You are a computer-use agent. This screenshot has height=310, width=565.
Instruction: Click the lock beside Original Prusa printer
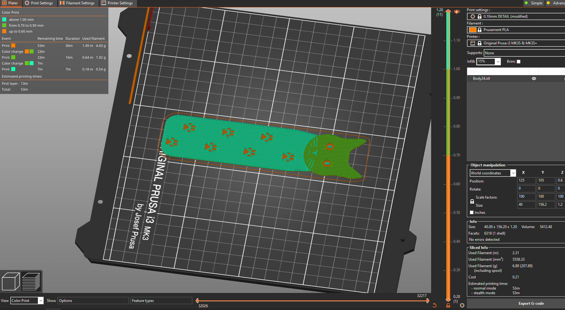(480, 43)
